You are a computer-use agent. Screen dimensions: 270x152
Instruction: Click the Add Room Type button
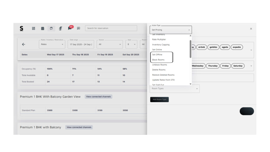click(159, 99)
